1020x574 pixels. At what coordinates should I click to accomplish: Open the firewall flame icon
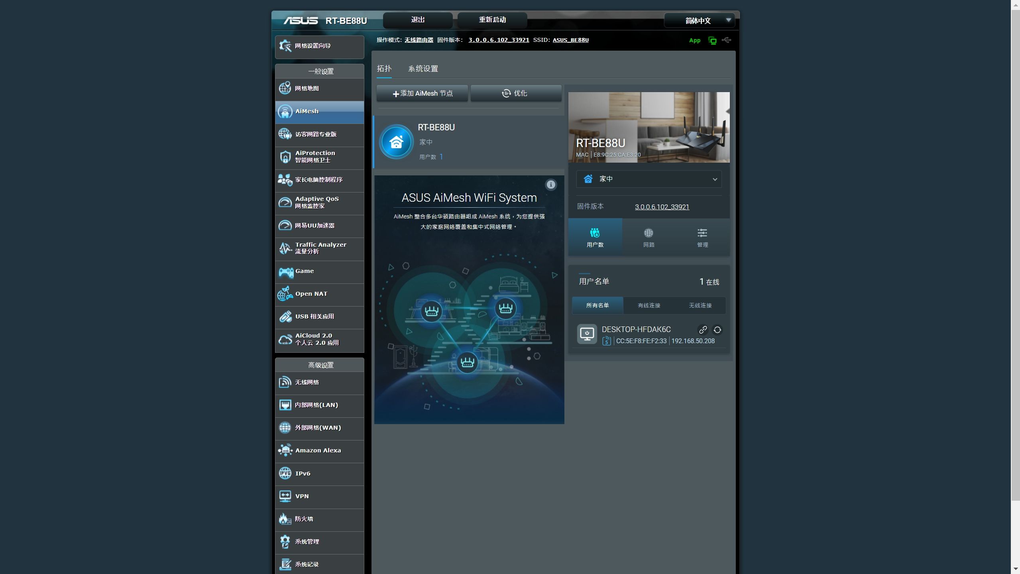(x=285, y=519)
